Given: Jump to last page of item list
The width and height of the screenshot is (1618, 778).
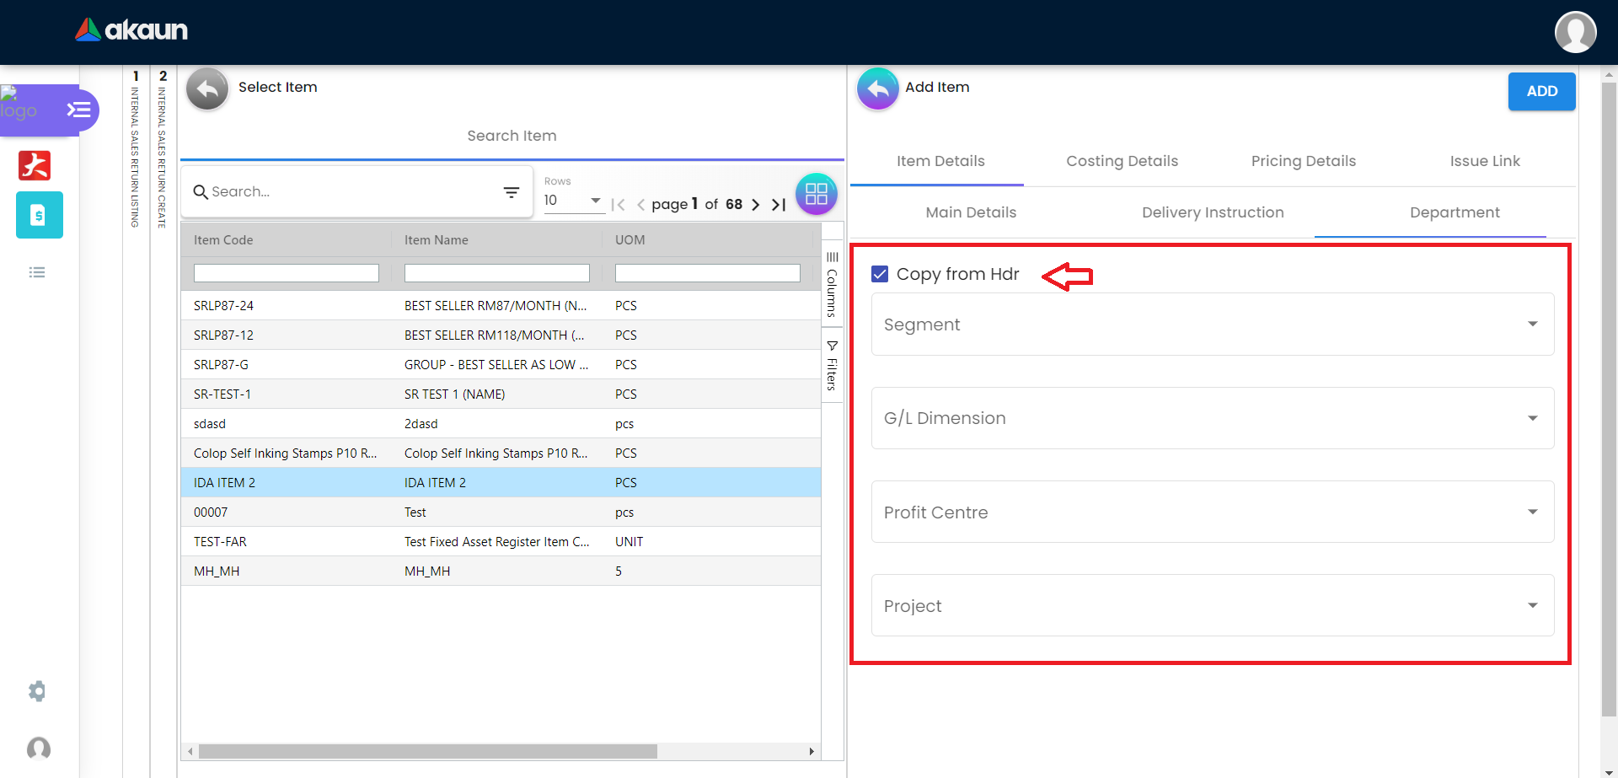Looking at the screenshot, I should point(779,205).
